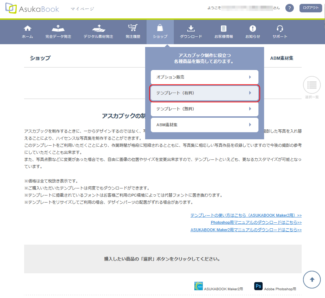325x298 pixels.
Task: Click arrow beside ABM素材集 in dropdown
Action: click(250, 125)
